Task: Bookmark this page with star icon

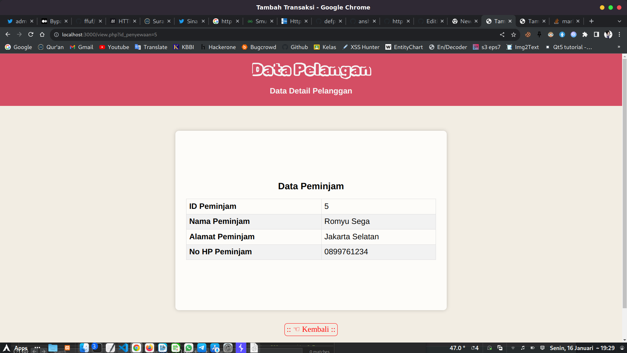Action: point(513,34)
